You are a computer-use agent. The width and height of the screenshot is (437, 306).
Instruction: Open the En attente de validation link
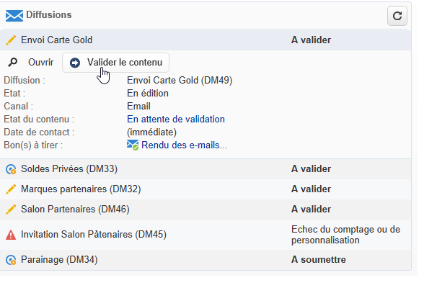pos(176,119)
